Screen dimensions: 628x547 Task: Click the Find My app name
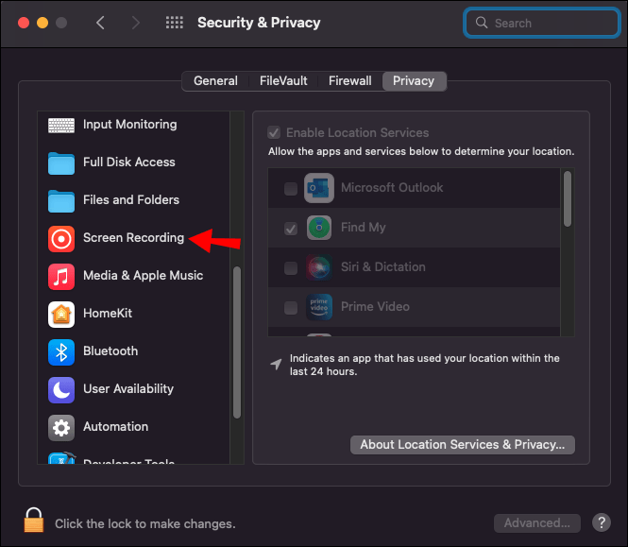(363, 228)
